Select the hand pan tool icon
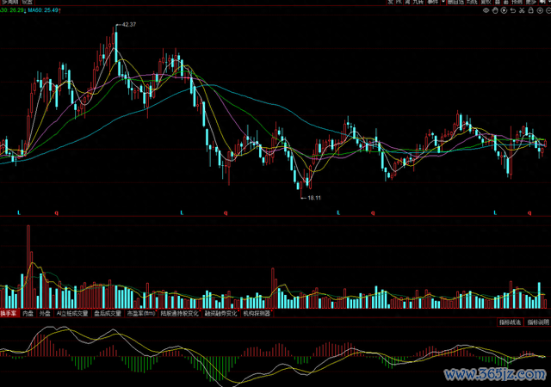The height and width of the screenshot is (387, 551). tap(495, 10)
